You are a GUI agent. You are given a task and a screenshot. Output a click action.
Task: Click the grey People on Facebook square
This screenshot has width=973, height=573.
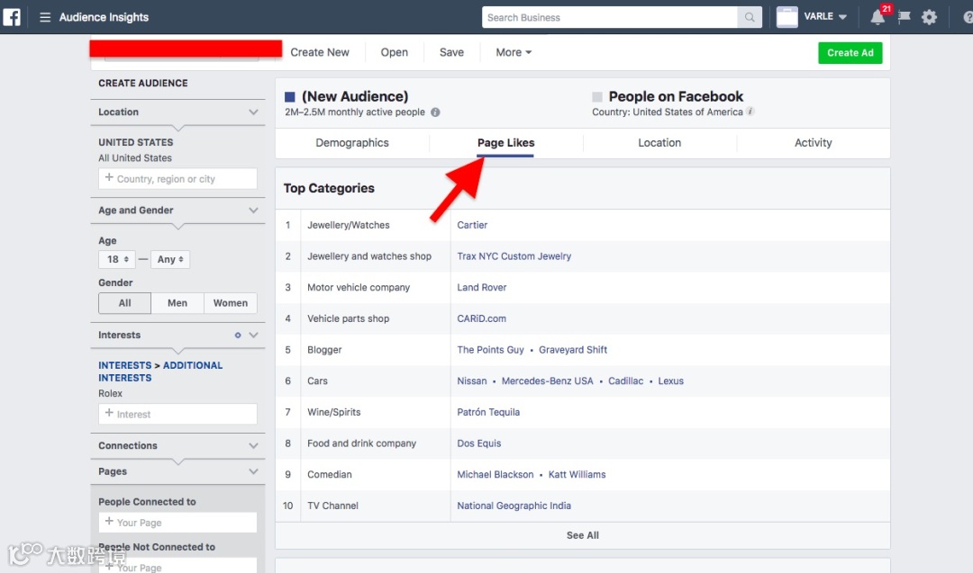pos(597,96)
